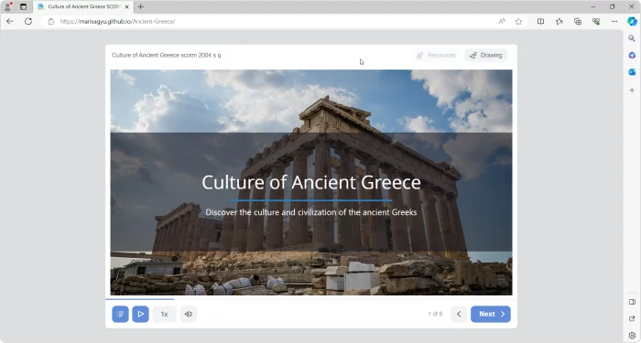Viewport: 641px width, 343px height.
Task: Open sidebar Search
Action: 632,38
